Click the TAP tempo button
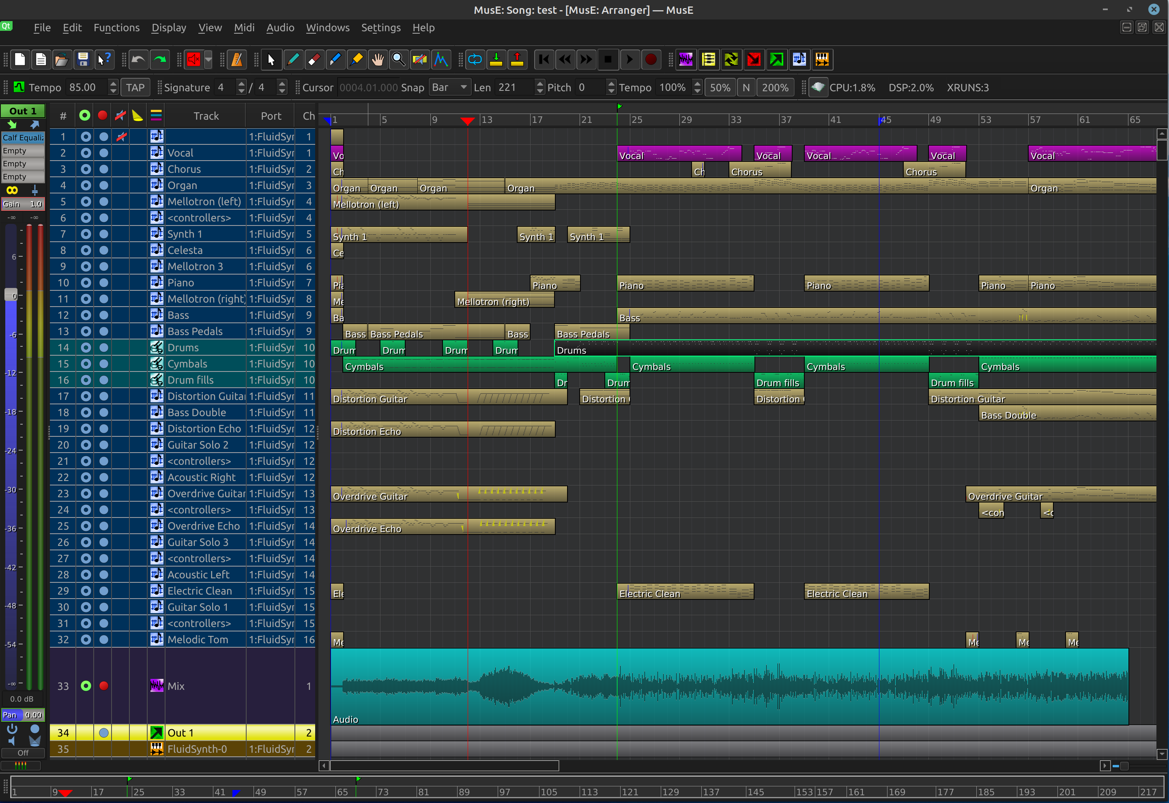 (x=135, y=88)
